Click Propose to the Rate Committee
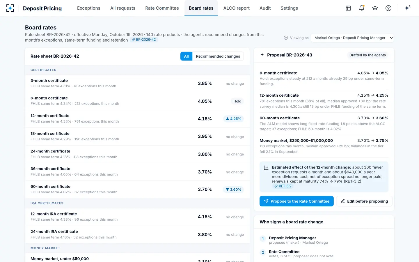Viewport: 419px width, 262px height. point(297,201)
